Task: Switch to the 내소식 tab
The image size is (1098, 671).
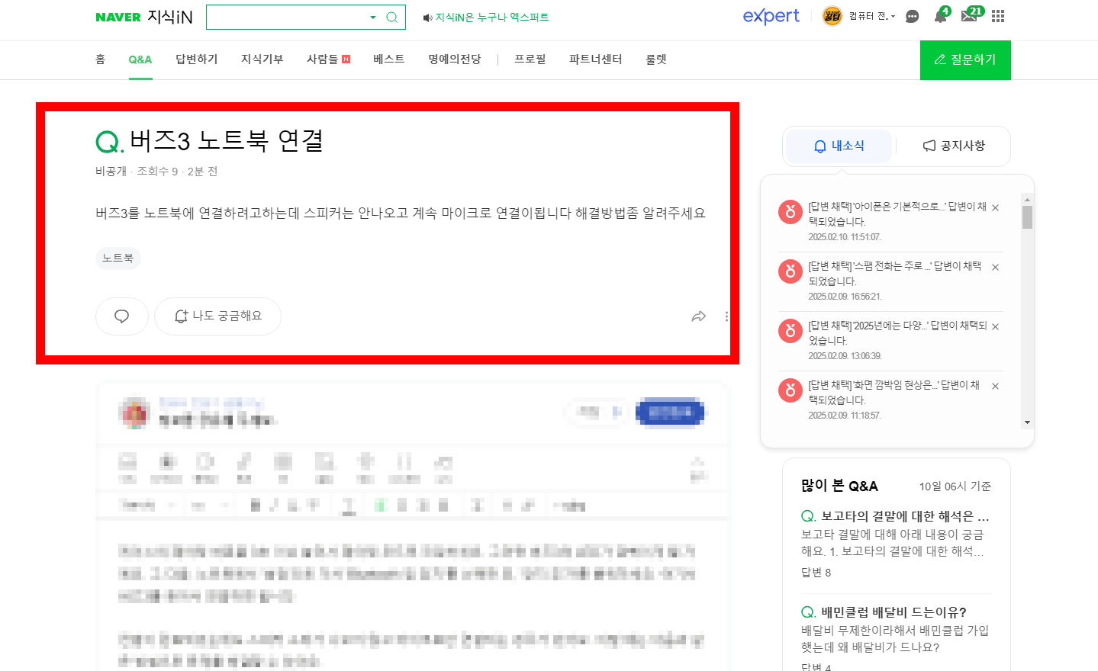Action: click(839, 146)
